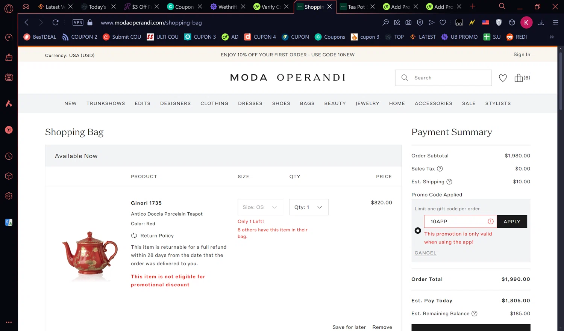564x331 pixels.
Task: Click the VPN badge in address bar
Action: click(x=78, y=23)
